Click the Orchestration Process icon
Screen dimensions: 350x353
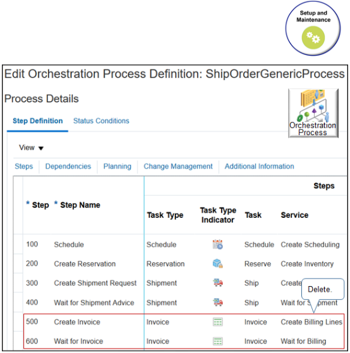[313, 113]
